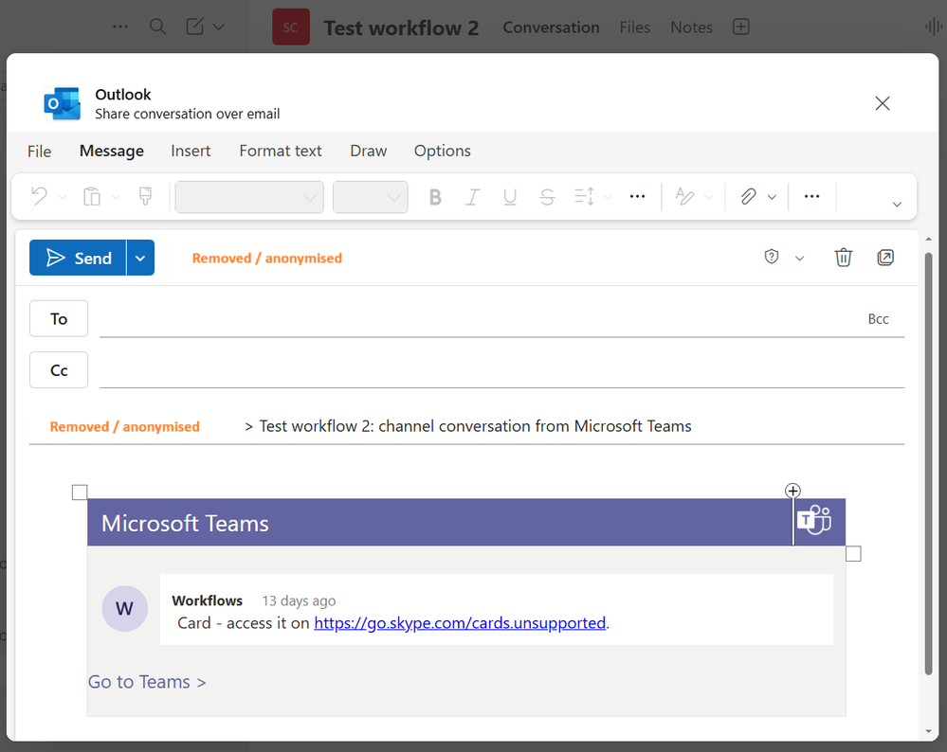Click the Teams background search icon
The height and width of the screenshot is (752, 947).
[157, 27]
